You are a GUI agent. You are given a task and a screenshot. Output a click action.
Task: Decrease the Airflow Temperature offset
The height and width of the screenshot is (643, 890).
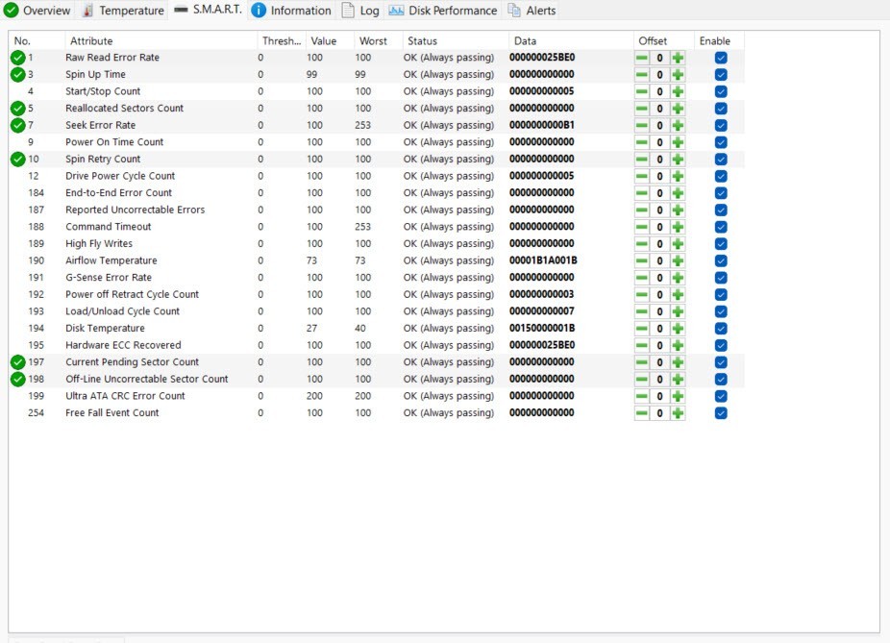(x=642, y=261)
